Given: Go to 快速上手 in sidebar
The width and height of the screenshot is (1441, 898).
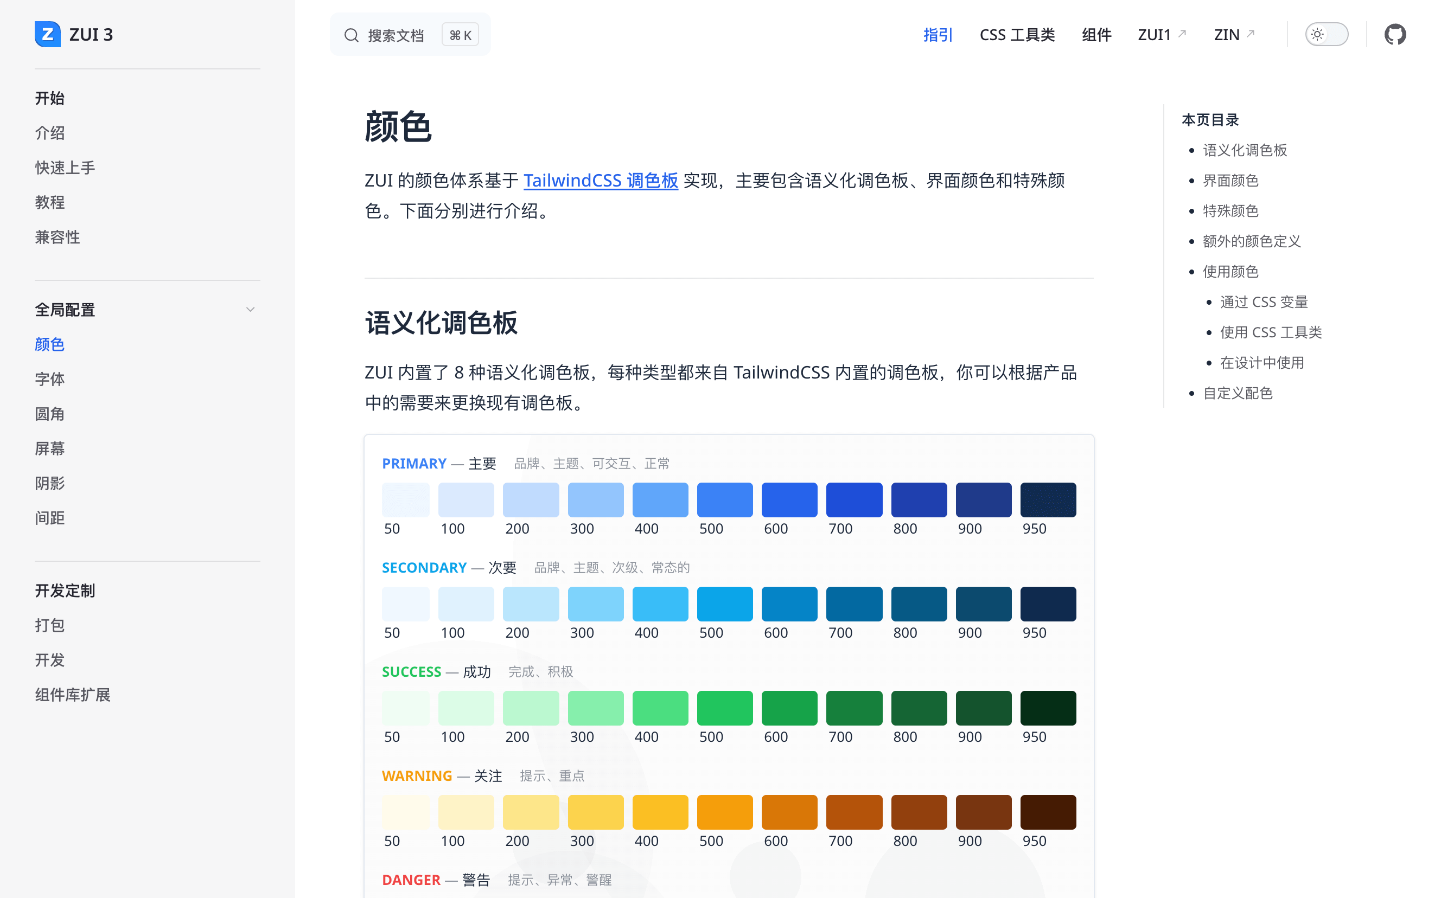Looking at the screenshot, I should pos(65,168).
